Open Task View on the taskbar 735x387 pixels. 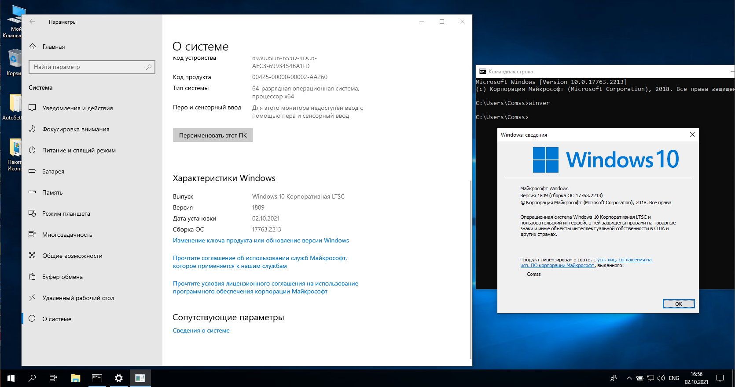(x=53, y=378)
